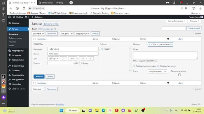Open the Статус dropdown showing Опубликовано
Screen dimensions: 204x114
click(x=157, y=71)
